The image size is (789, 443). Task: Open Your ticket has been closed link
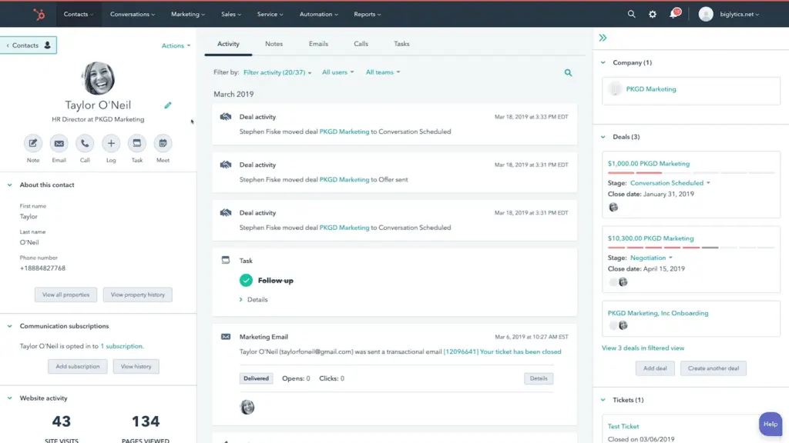click(502, 351)
